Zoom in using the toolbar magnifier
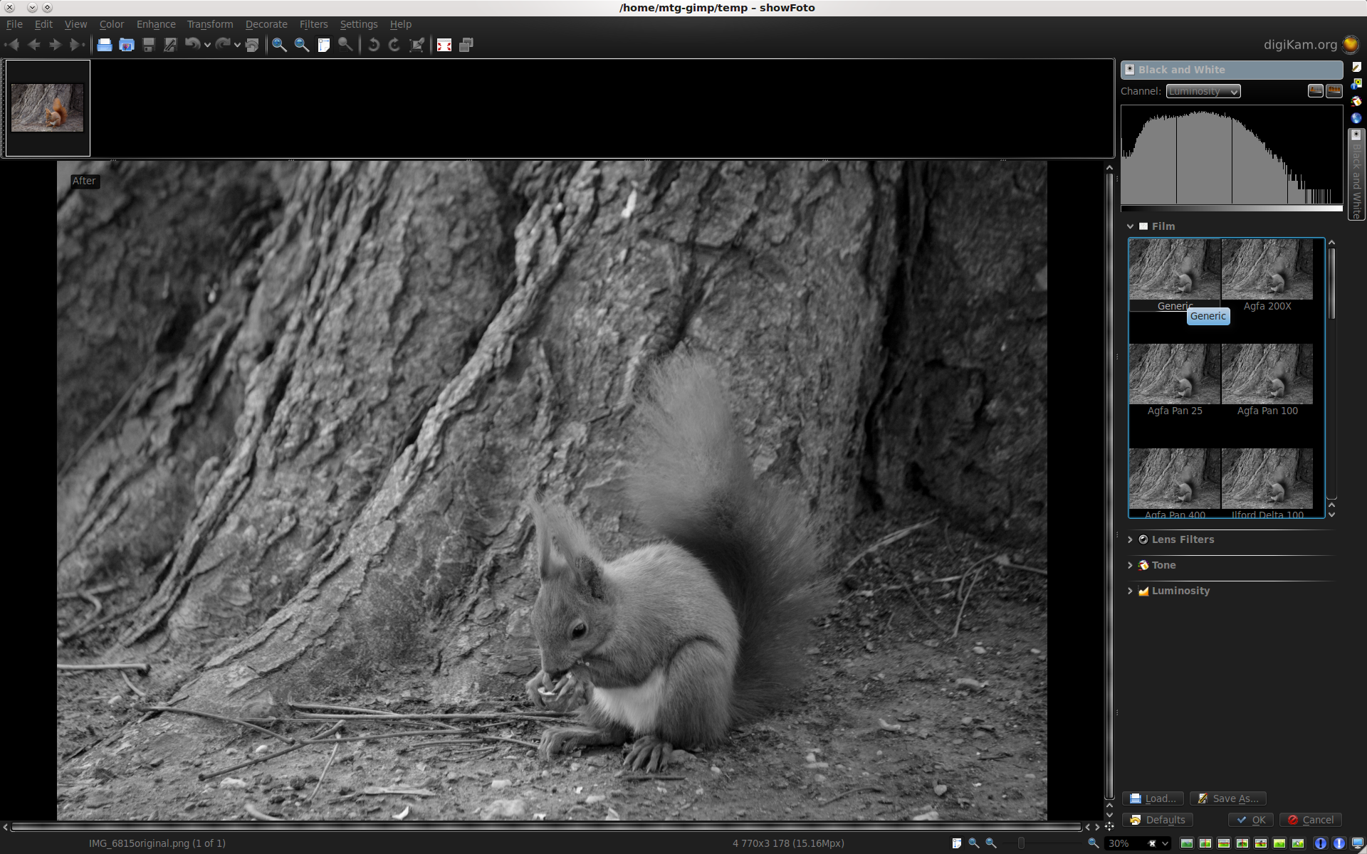The height and width of the screenshot is (854, 1367). 279,45
